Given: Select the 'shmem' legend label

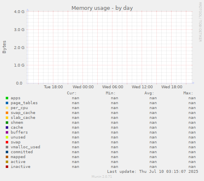Looking at the screenshot, I should coord(17,123).
